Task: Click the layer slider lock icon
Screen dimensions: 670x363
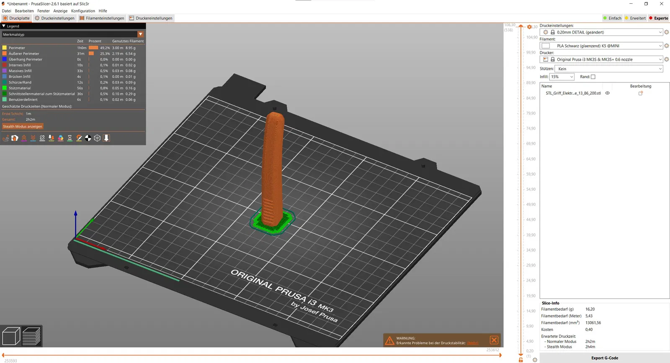Action: [x=521, y=360]
